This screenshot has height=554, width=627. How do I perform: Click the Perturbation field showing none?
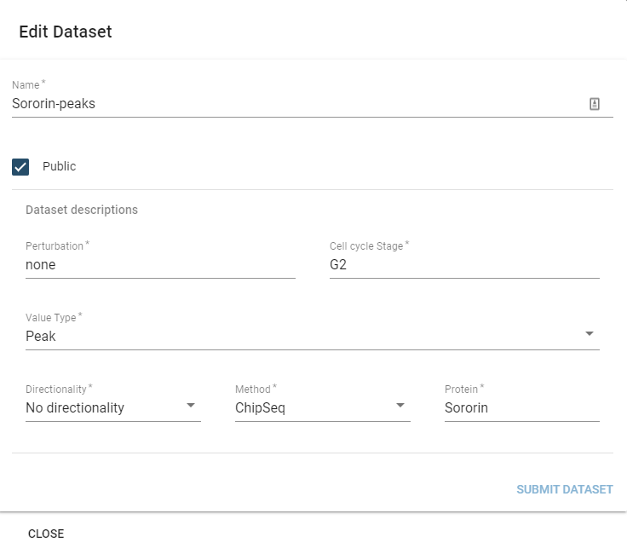point(160,265)
